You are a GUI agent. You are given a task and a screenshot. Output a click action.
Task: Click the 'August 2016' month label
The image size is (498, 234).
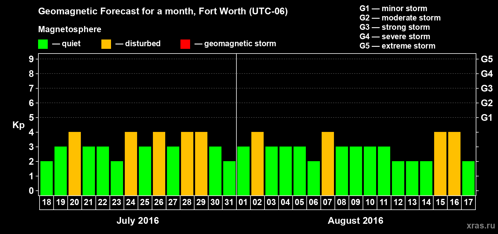355,221
